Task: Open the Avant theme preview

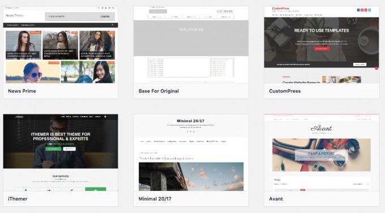Action: tap(322, 152)
